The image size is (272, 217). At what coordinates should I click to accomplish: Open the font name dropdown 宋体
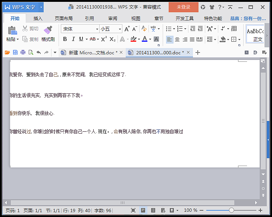point(97,29)
